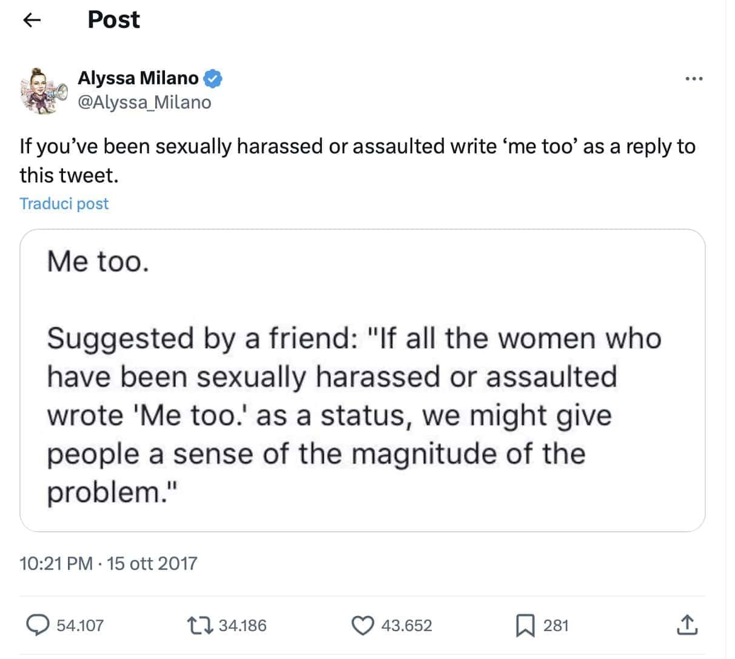The width and height of the screenshot is (735, 659).
Task: Open the 43.652 likes list
Action: (x=407, y=625)
